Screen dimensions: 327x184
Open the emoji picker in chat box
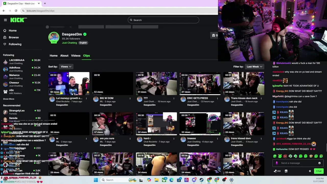tap(319, 163)
